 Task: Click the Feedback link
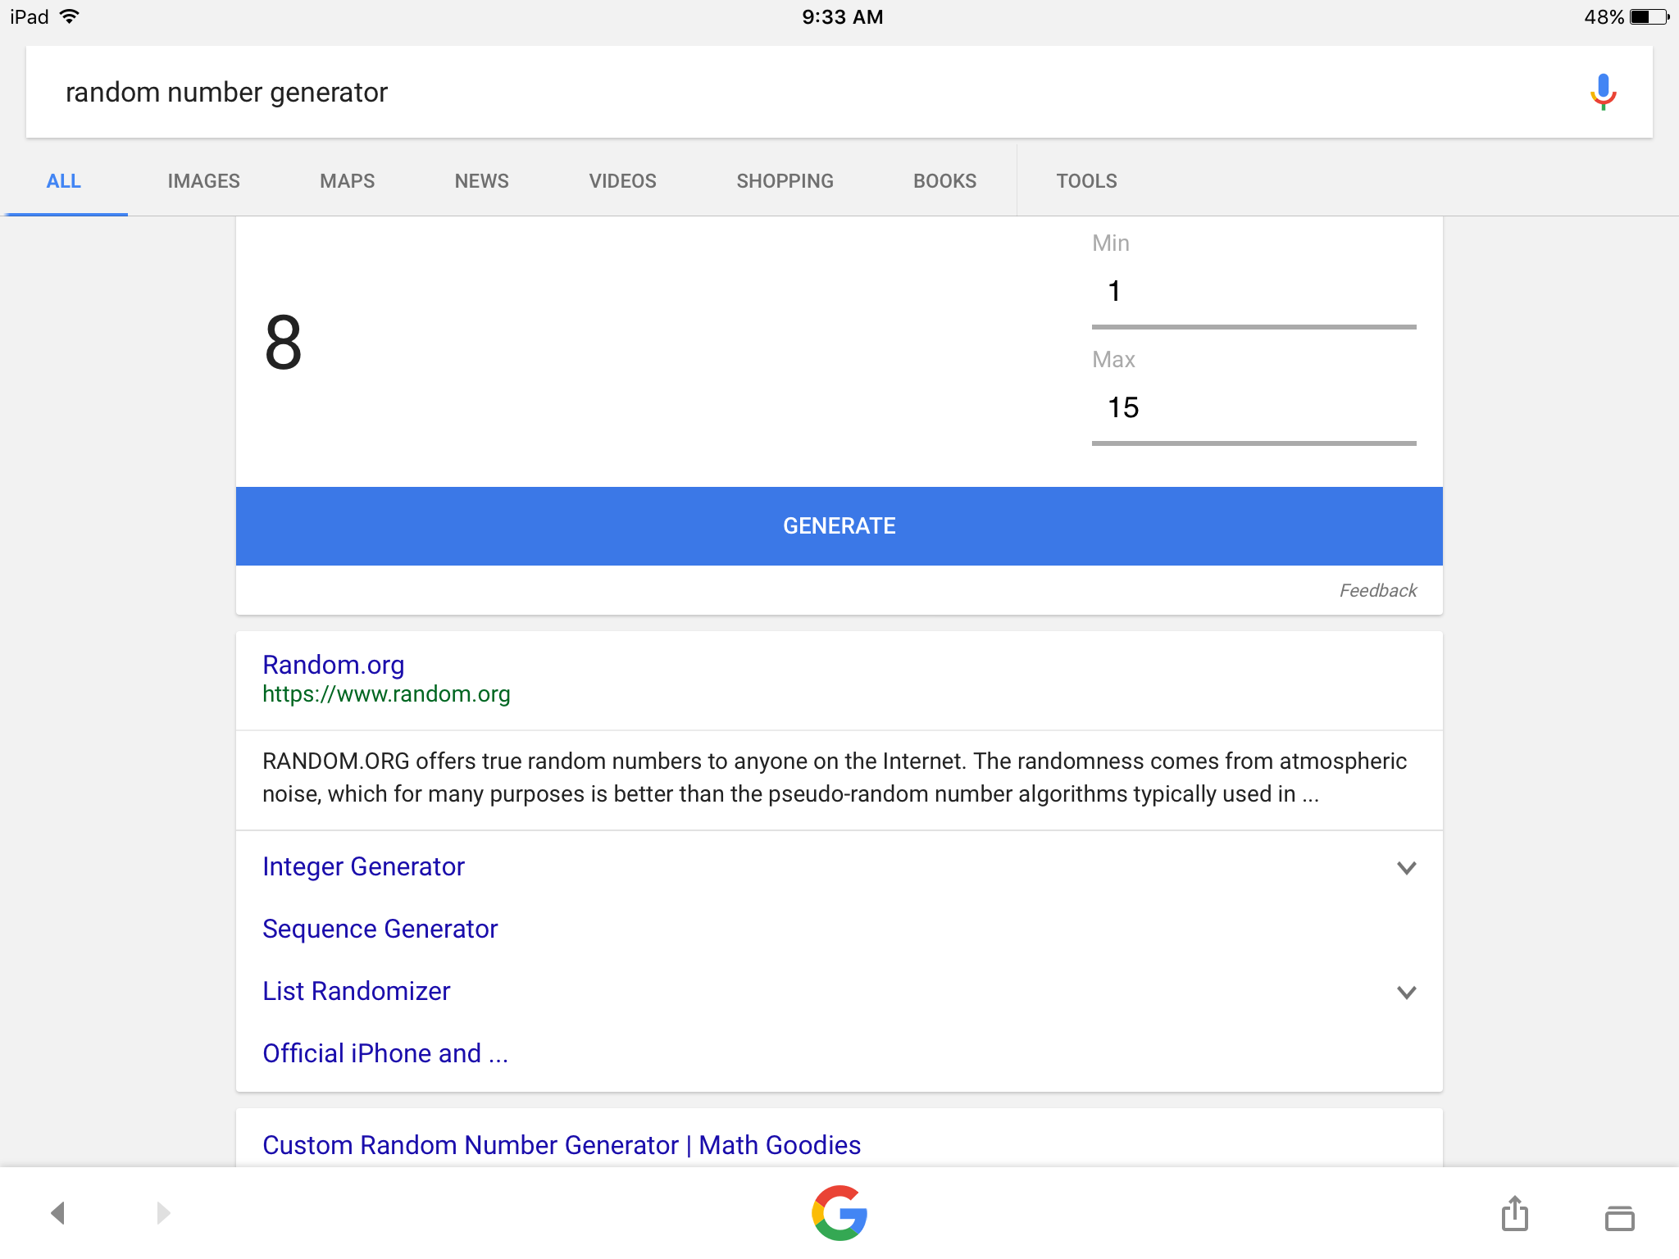(1377, 590)
